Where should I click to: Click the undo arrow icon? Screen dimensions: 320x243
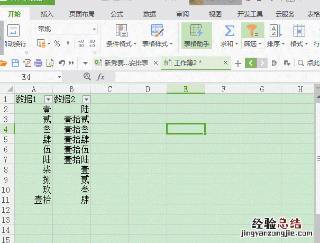62,63
